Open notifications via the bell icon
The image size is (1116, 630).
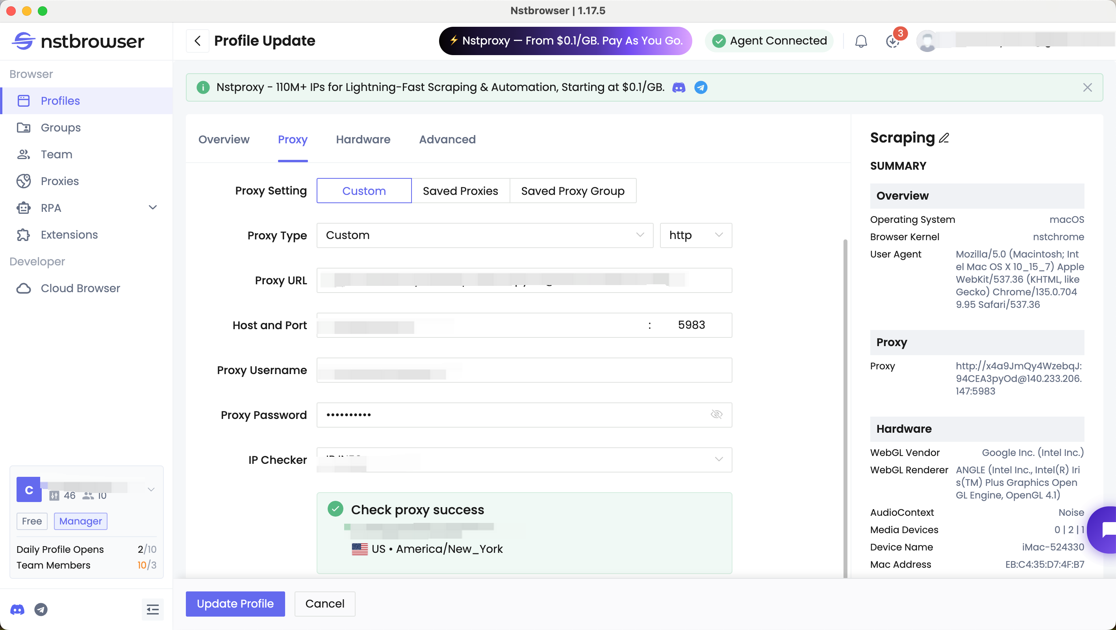point(861,41)
